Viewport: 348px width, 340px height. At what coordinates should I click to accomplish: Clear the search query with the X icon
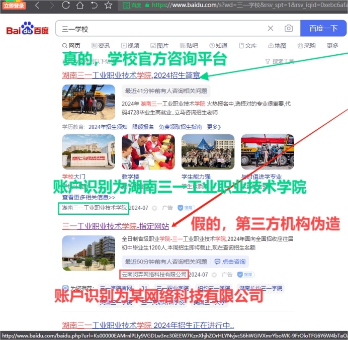coord(271,28)
